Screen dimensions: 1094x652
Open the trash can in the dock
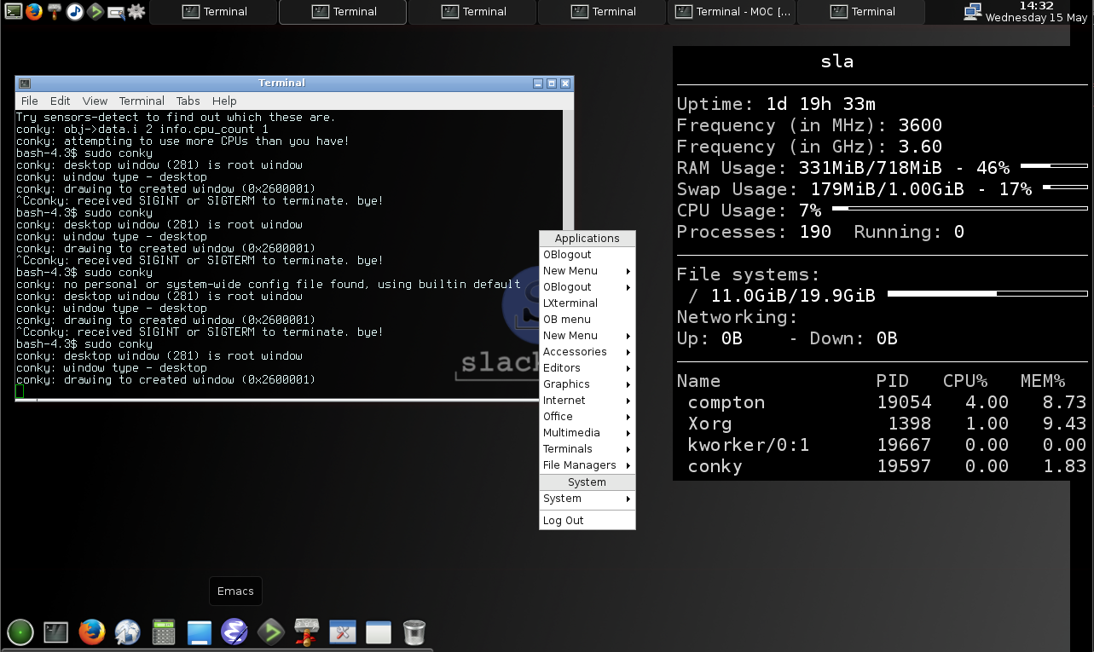coord(414,632)
